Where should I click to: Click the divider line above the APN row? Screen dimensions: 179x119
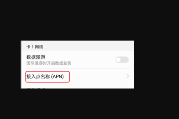(78, 68)
